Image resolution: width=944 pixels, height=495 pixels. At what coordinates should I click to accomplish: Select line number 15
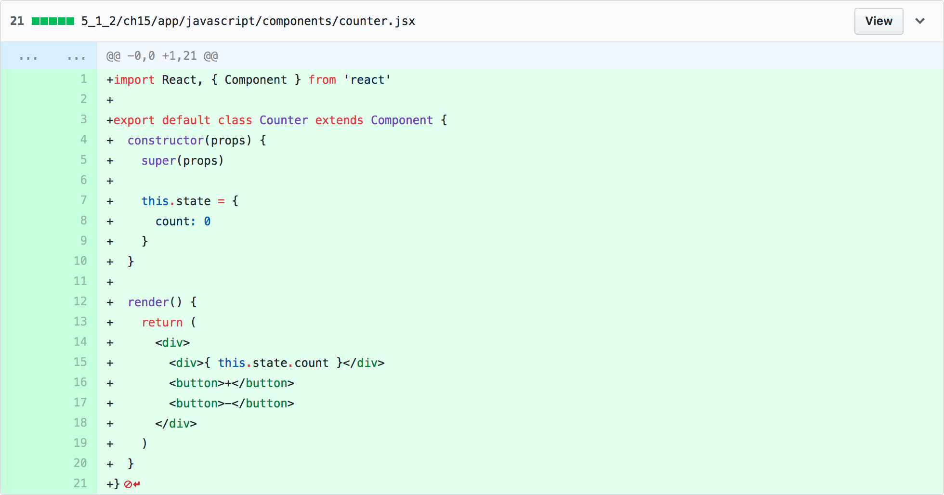tap(80, 362)
